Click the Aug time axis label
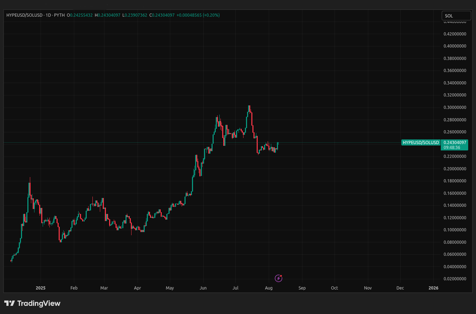Image resolution: width=476 pixels, height=314 pixels. click(269, 288)
